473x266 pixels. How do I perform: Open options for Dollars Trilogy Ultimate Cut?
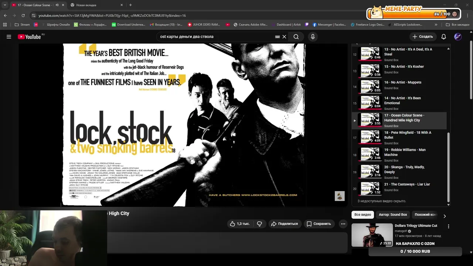pos(449,226)
